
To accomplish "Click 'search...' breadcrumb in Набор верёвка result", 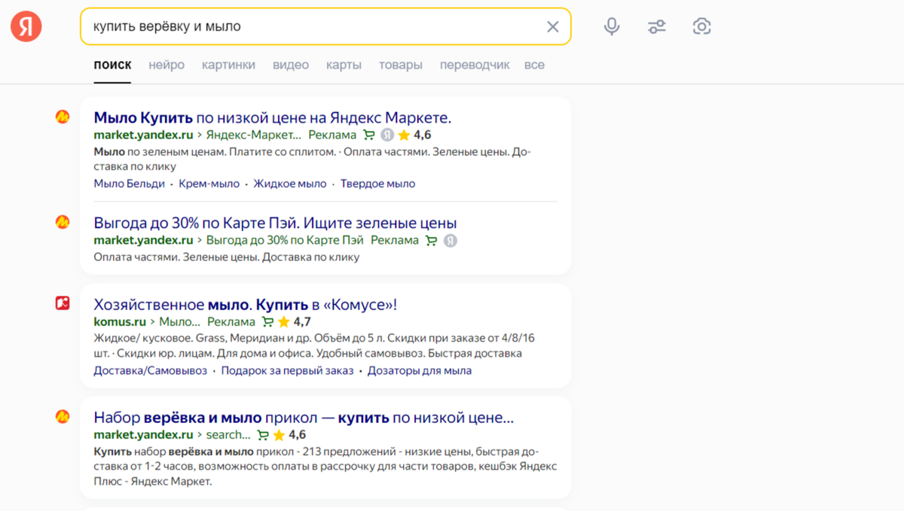I will 228,435.
